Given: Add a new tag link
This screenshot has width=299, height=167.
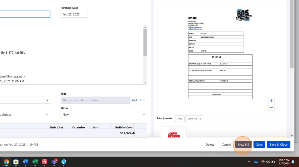Looking at the screenshot, I should click(134, 100).
